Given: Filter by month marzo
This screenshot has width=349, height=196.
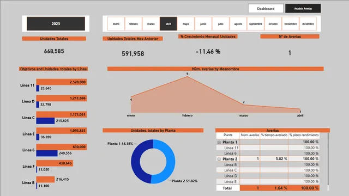Looking at the screenshot, I should point(151,24).
